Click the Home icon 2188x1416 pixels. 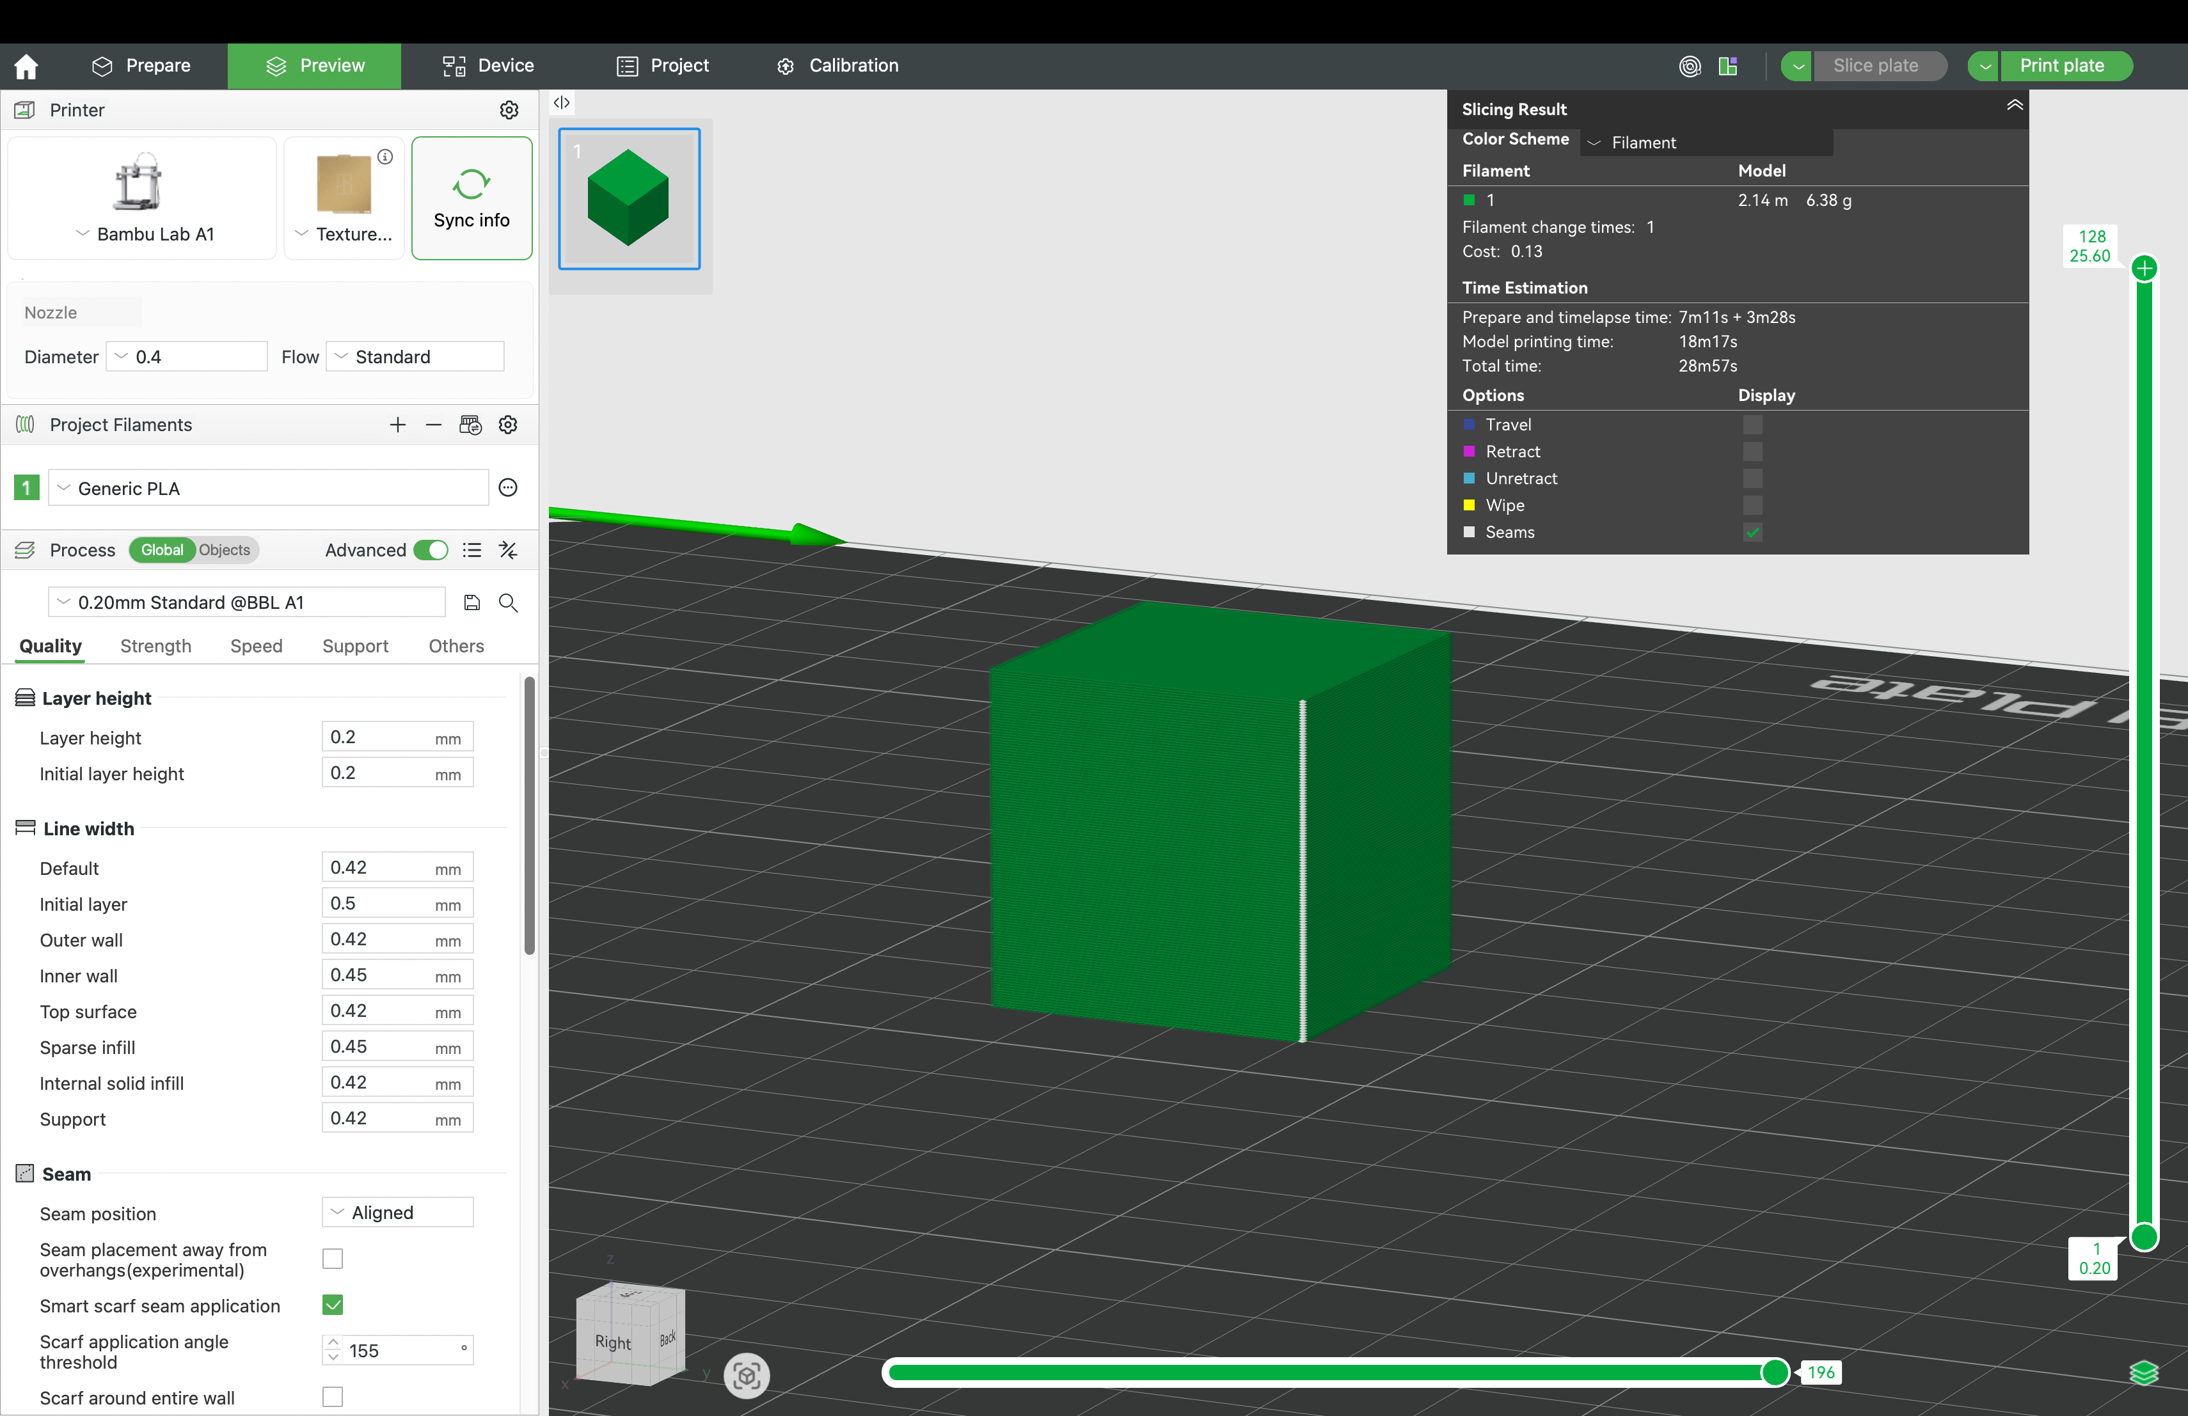pyautogui.click(x=27, y=66)
